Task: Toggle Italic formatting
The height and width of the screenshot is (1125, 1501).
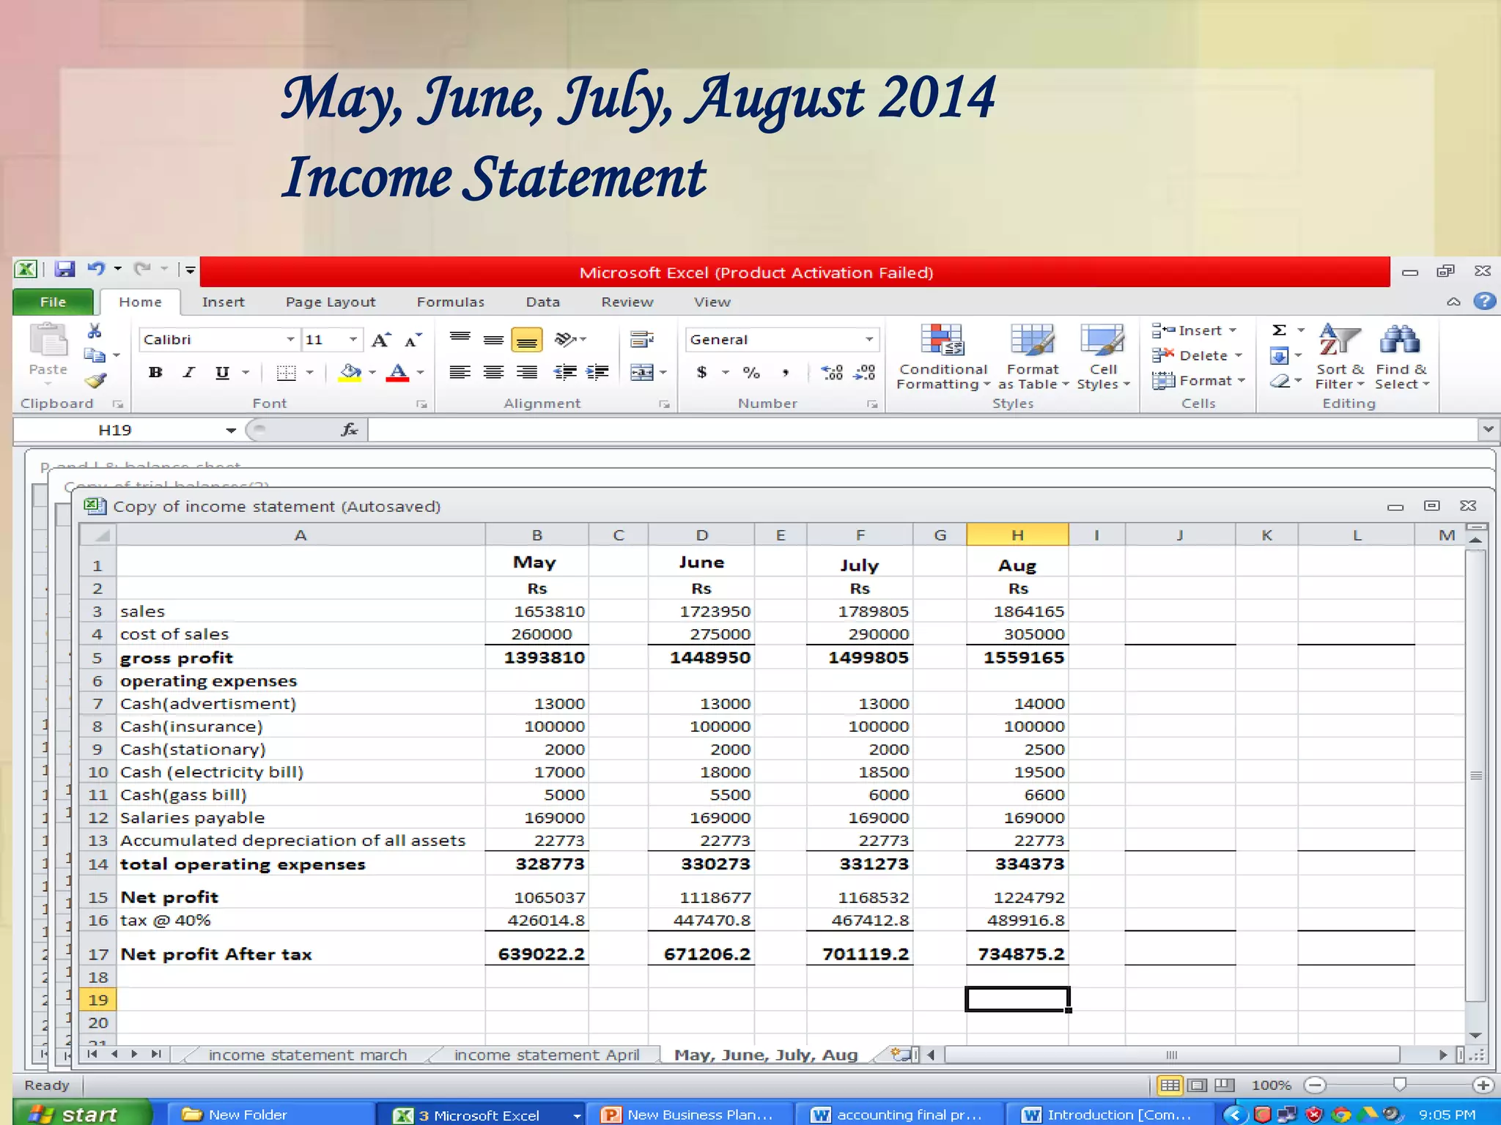Action: point(189,373)
